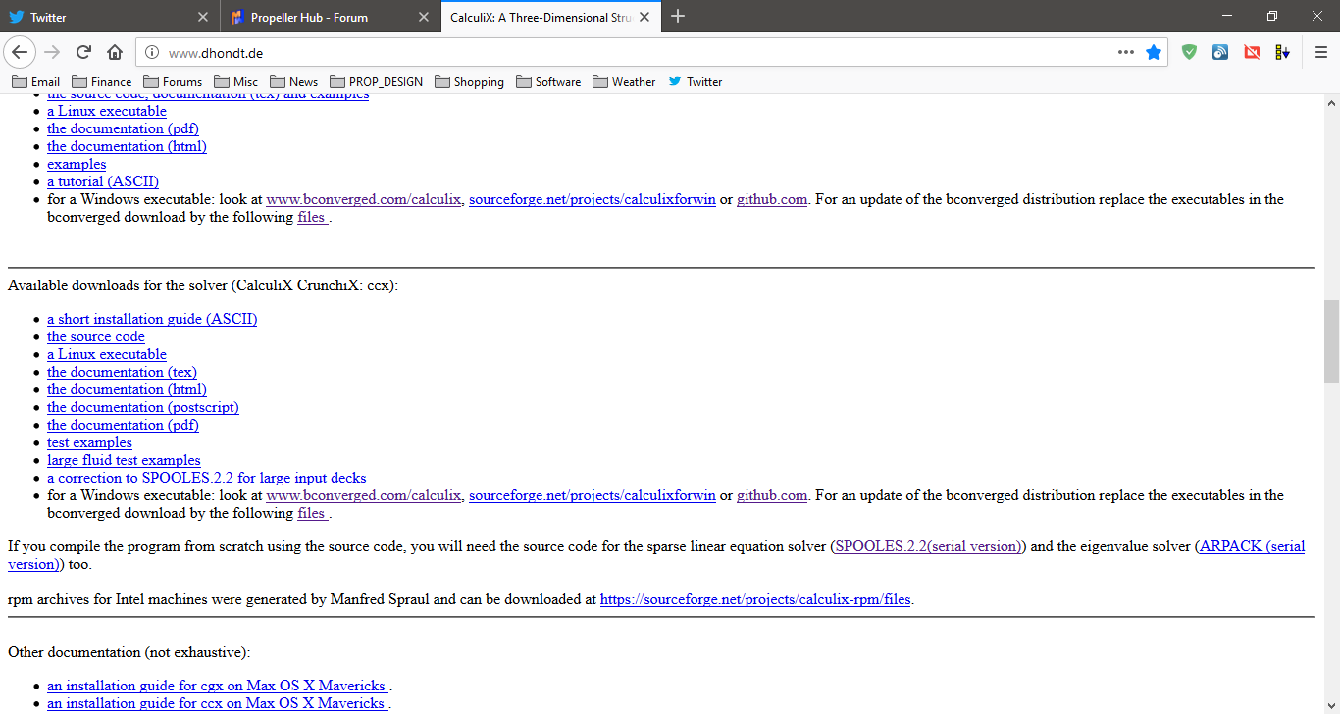The image size is (1340, 714).
Task: Open the documentation (postscript) link
Action: point(143,407)
